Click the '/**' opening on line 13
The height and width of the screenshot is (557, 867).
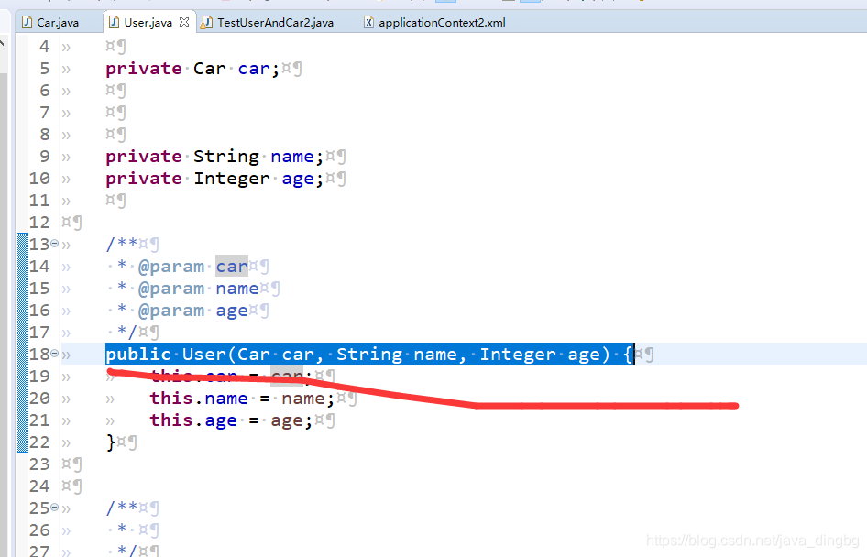click(122, 243)
